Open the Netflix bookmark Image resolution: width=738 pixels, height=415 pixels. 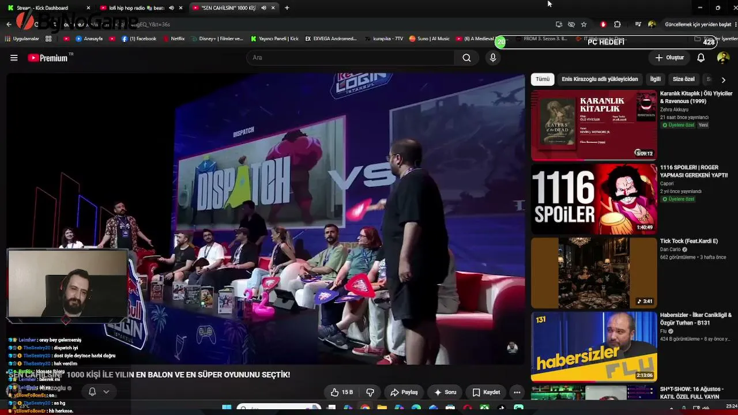tap(174, 39)
